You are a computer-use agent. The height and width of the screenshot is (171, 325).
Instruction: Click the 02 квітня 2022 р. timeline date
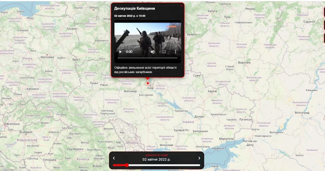pyautogui.click(x=157, y=159)
